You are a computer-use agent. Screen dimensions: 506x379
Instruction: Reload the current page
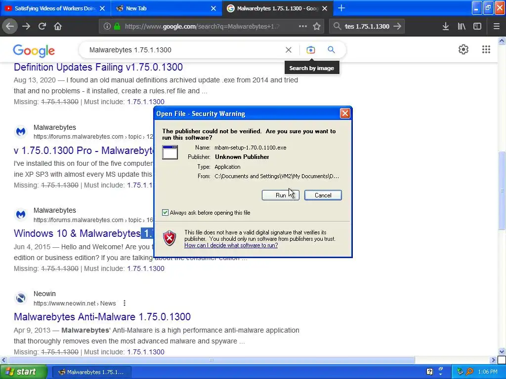click(42, 27)
